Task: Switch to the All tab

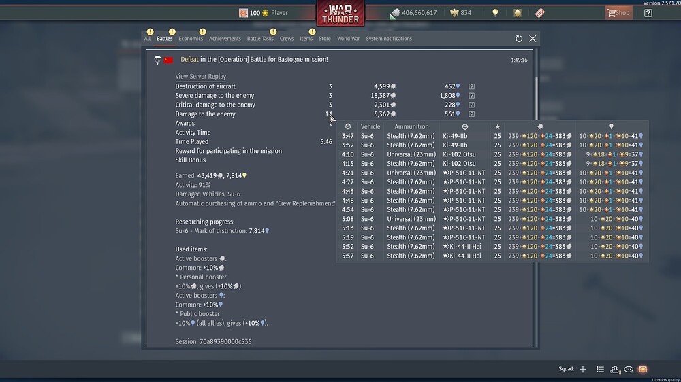Action: pyautogui.click(x=147, y=39)
